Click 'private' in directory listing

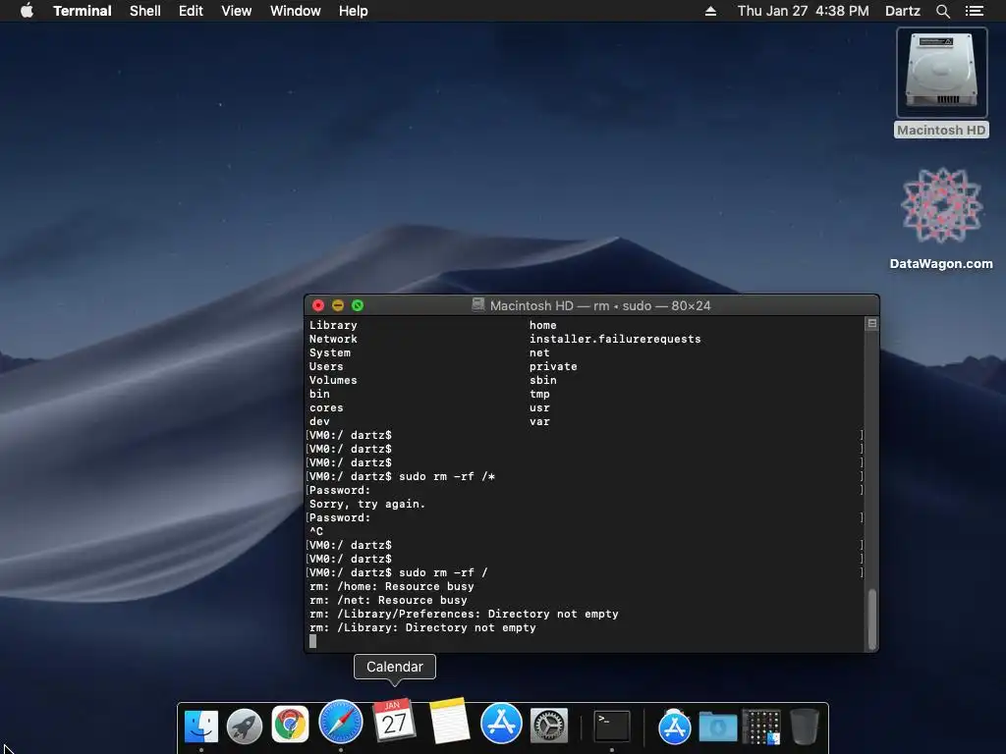[553, 366]
